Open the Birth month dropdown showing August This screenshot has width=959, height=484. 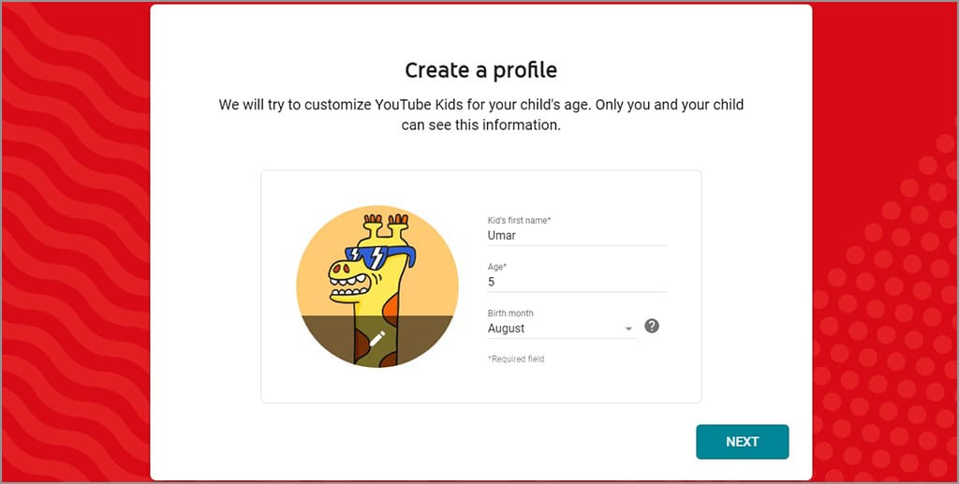click(558, 329)
